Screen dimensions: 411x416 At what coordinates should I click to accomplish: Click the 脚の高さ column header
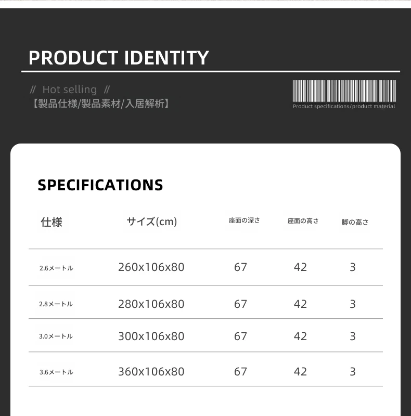click(x=355, y=222)
